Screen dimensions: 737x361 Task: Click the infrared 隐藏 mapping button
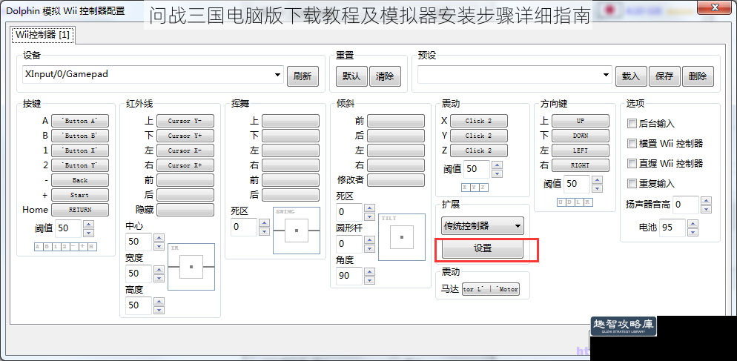point(185,210)
